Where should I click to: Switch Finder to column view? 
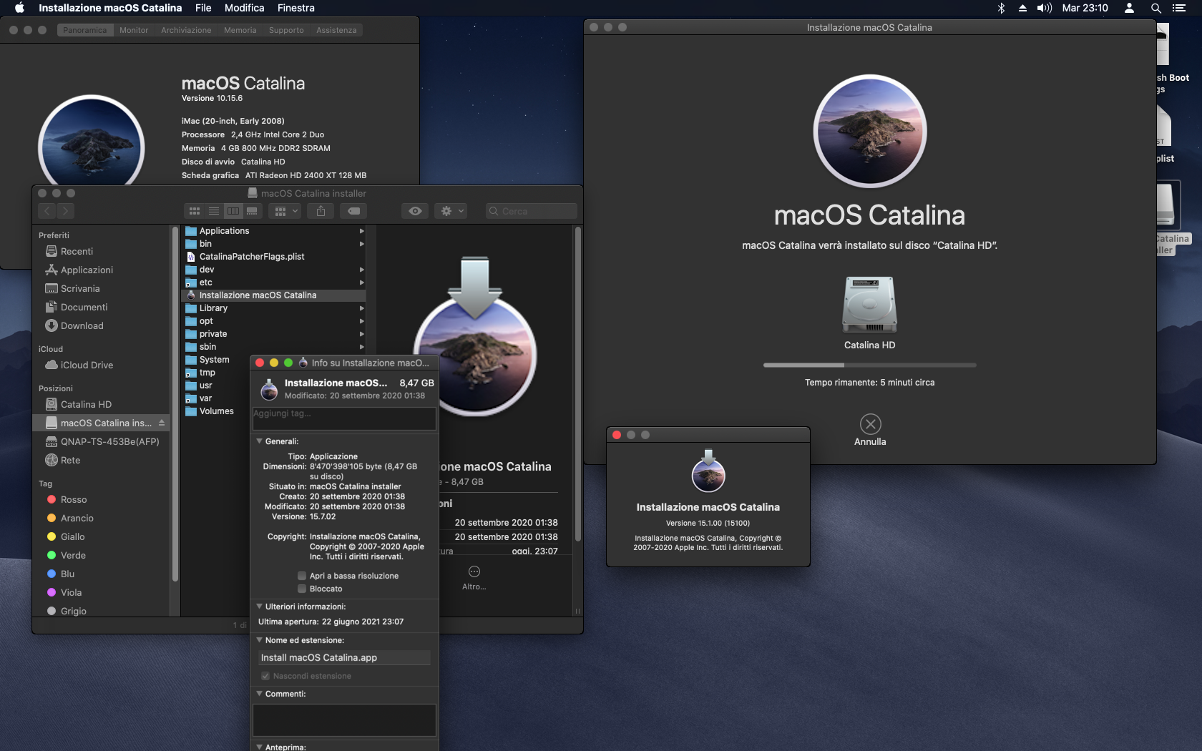pos(233,211)
